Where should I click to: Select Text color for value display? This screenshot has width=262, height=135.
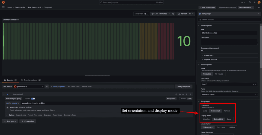(221, 127)
